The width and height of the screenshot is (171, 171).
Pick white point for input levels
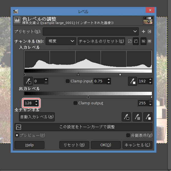tap(133, 81)
